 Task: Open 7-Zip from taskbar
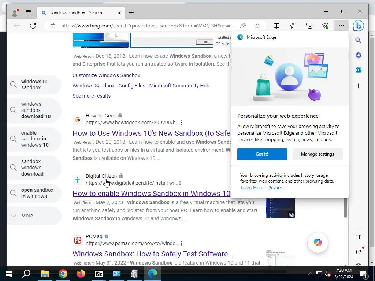(x=99, y=274)
